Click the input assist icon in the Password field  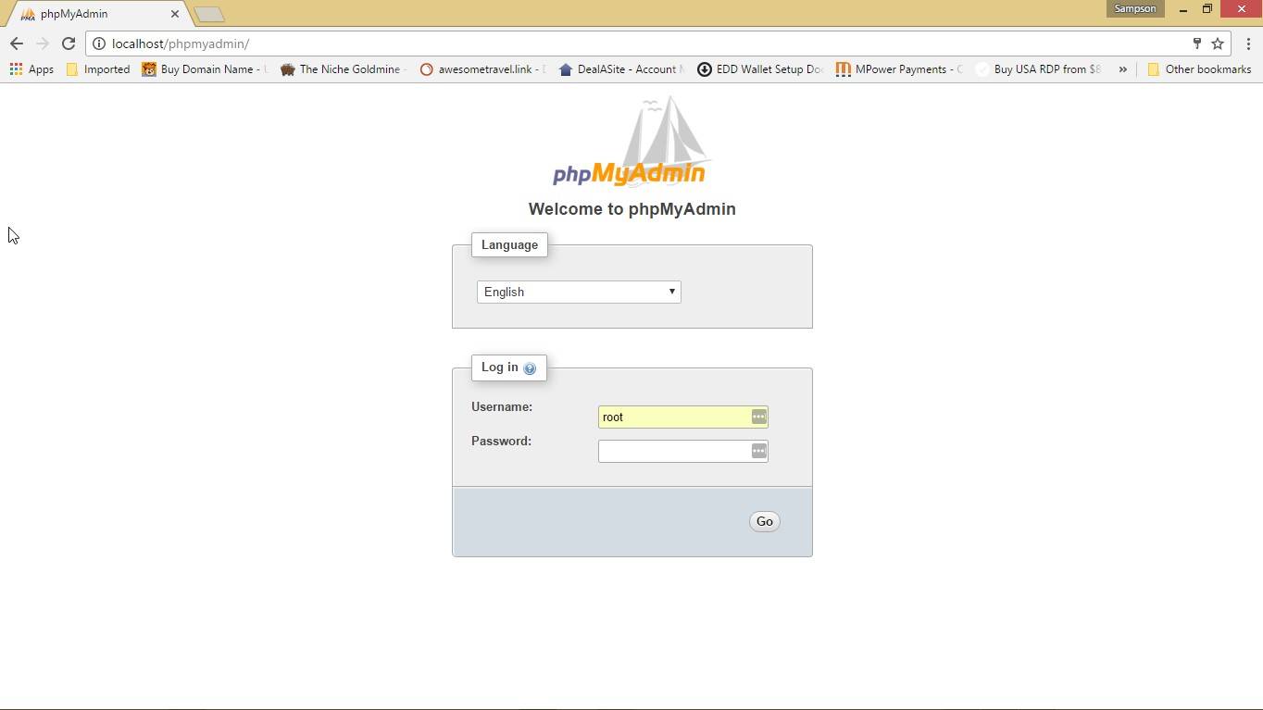758,451
